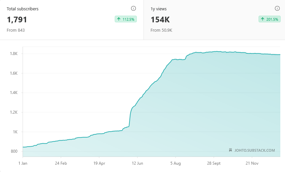The height and width of the screenshot is (172, 285).
Task: Click the 154K views value
Action: 160,20
